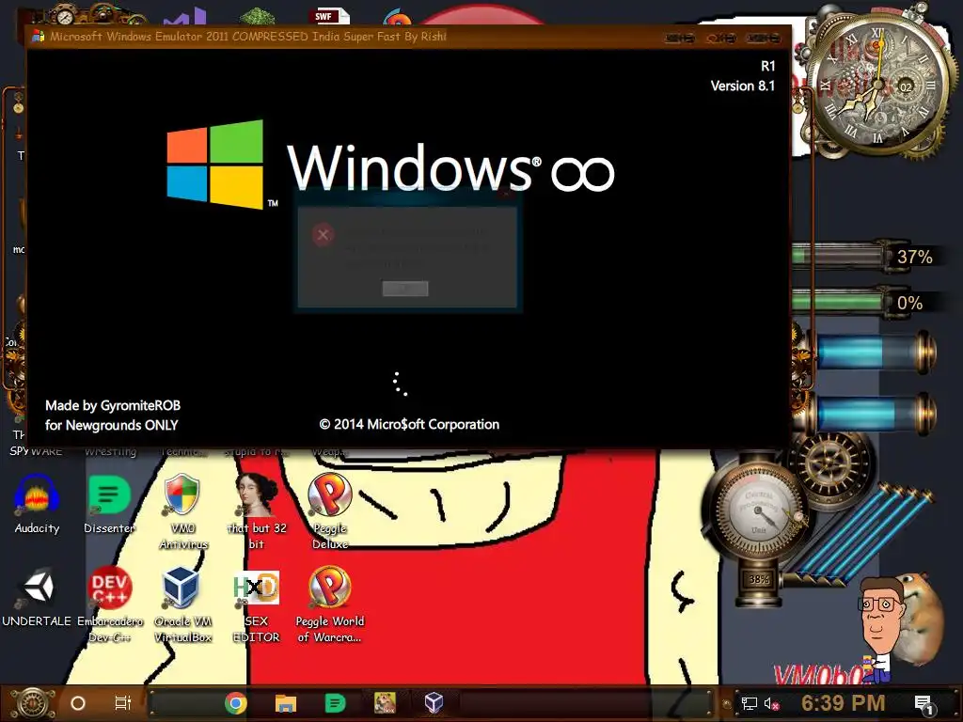Select the SWF file icon behind the window
Image resolution: width=963 pixels, height=722 pixels.
(x=330, y=16)
